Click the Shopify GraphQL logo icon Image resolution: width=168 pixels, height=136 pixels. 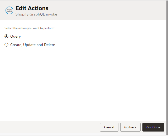[x=9, y=11]
